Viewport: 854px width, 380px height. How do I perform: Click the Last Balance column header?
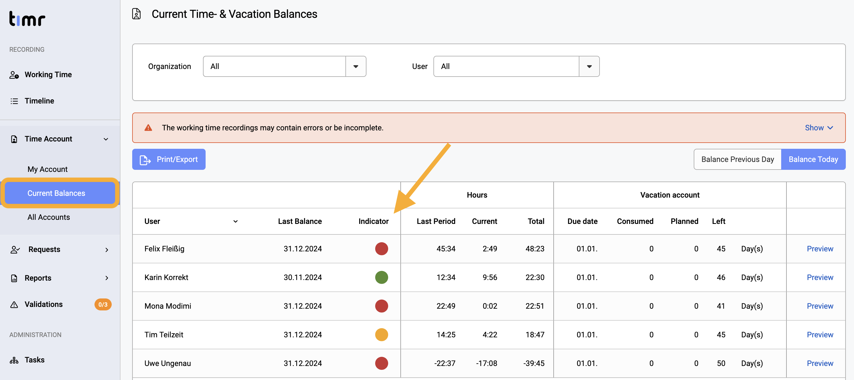point(300,222)
